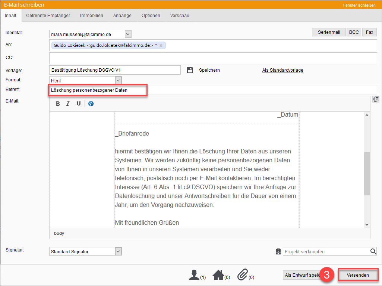The image size is (382, 286).
Task: Switch to the Anhänge tab
Action: pos(122,16)
